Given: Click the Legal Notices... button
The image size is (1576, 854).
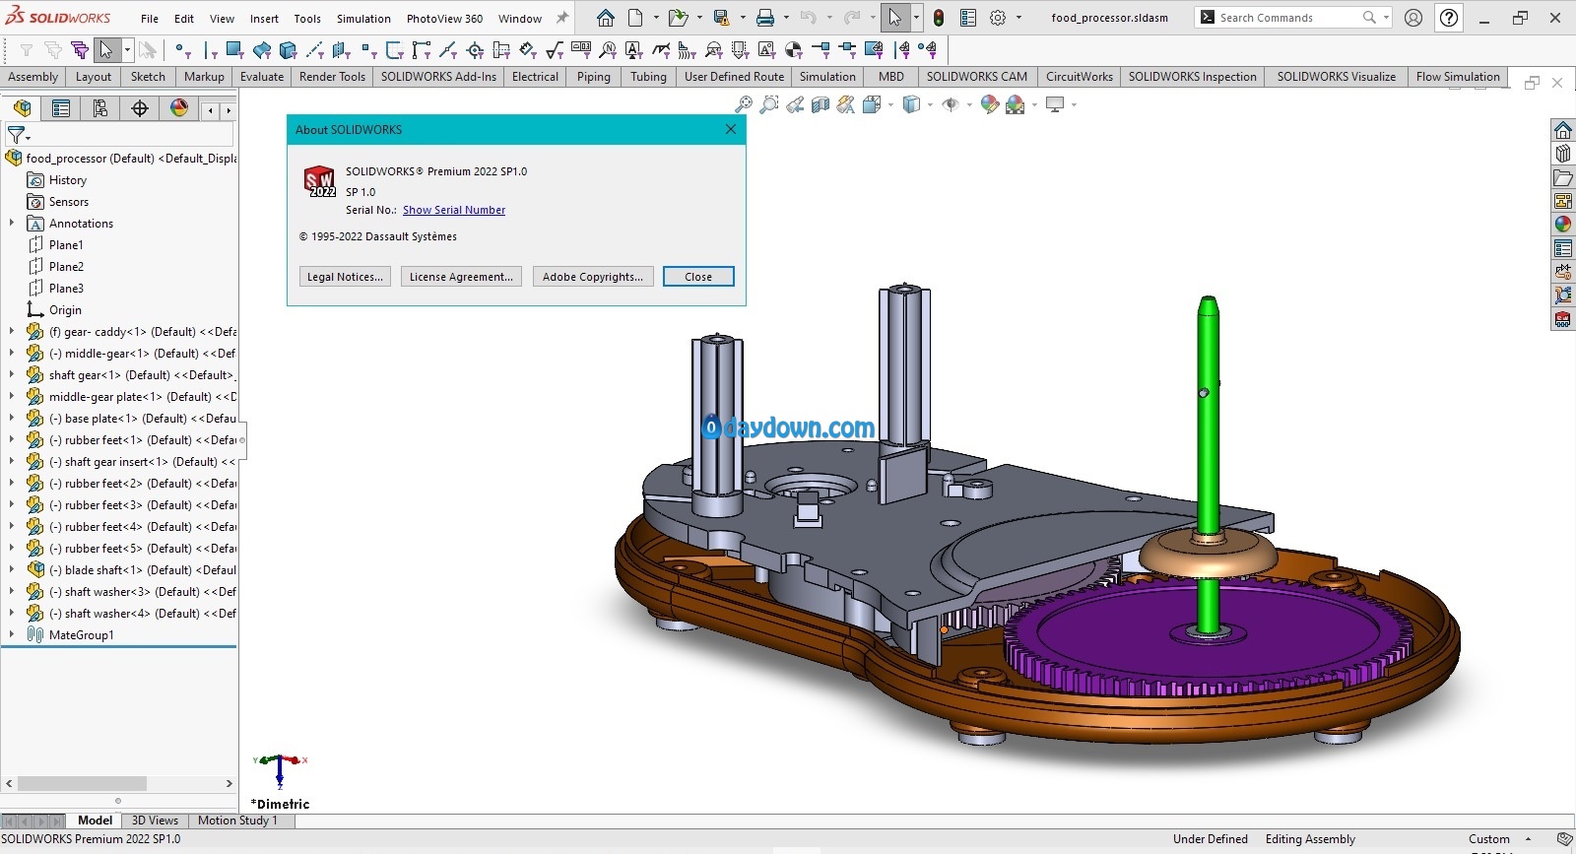Looking at the screenshot, I should tap(345, 277).
